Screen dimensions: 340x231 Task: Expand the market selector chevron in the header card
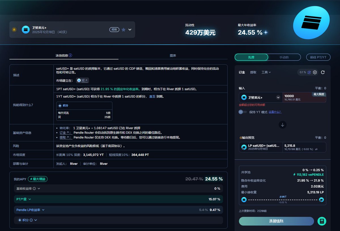(x=130, y=30)
